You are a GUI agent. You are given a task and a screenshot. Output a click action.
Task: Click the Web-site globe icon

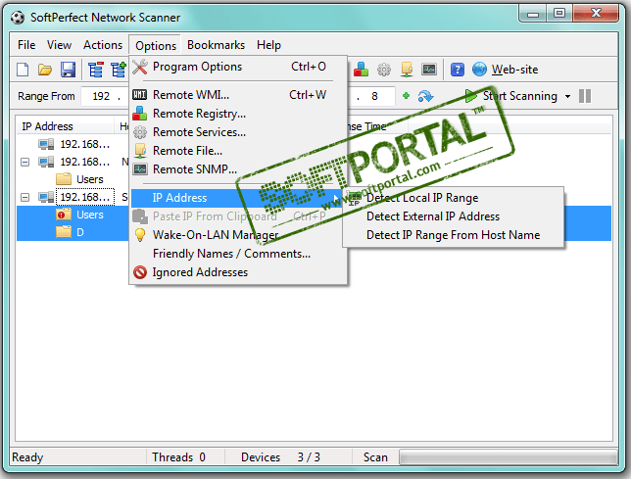(479, 70)
